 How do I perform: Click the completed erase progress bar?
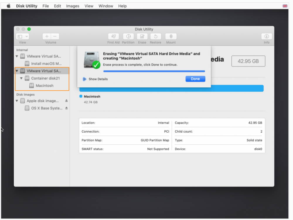pyautogui.click(x=154, y=71)
